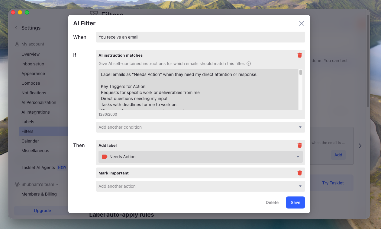
Task: Remove the Mark important action
Action: click(300, 173)
